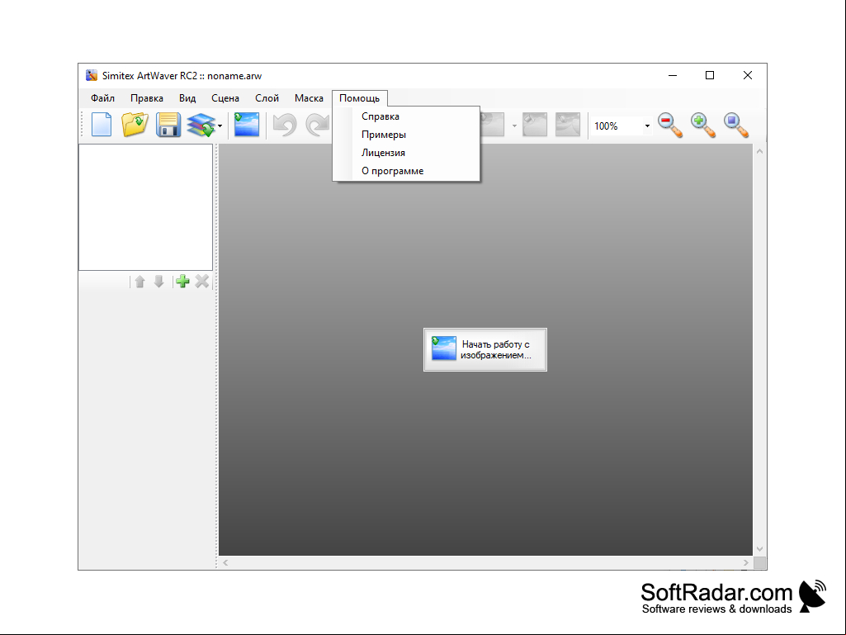Click the horizontal scrollbar left arrow

click(x=225, y=562)
